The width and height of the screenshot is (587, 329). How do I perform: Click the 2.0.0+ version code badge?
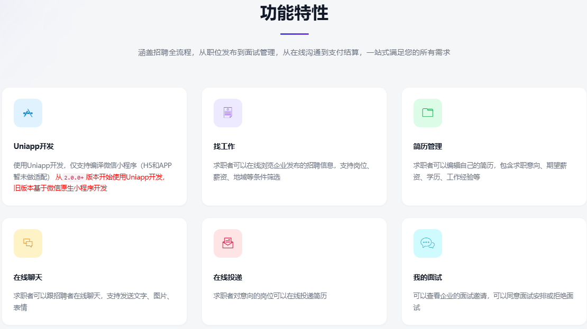click(74, 177)
